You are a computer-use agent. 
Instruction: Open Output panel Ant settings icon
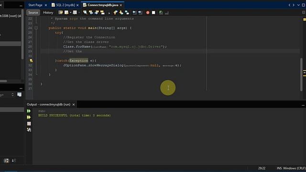coord(29,129)
